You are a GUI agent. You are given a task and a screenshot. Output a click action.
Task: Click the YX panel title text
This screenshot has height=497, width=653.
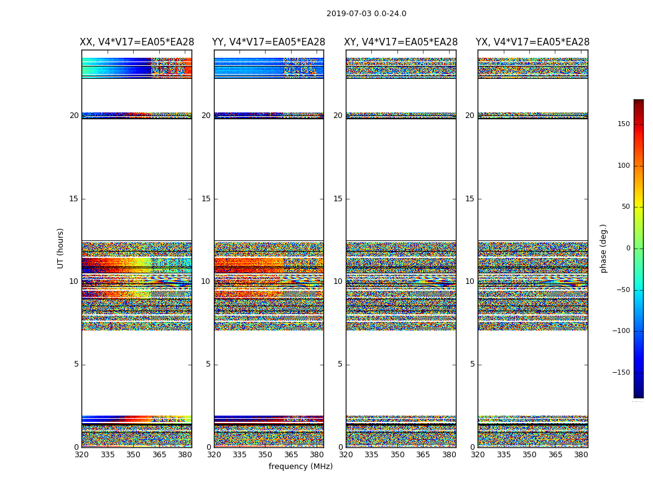click(x=532, y=42)
